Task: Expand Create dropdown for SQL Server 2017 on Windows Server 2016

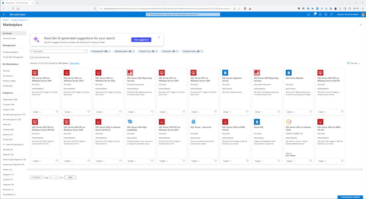Action: 196,112
